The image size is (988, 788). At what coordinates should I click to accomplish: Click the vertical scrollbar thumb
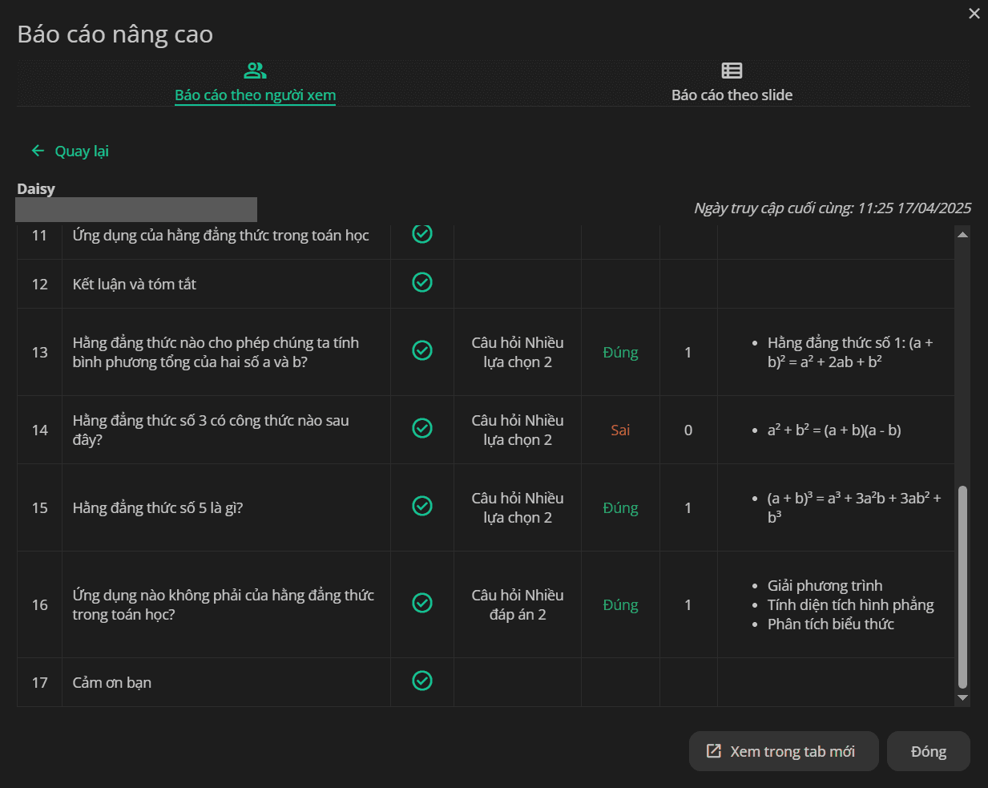(x=962, y=587)
